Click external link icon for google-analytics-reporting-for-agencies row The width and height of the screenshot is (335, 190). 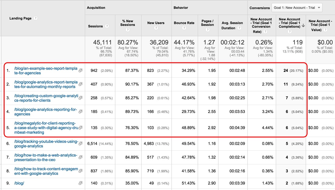80,112
